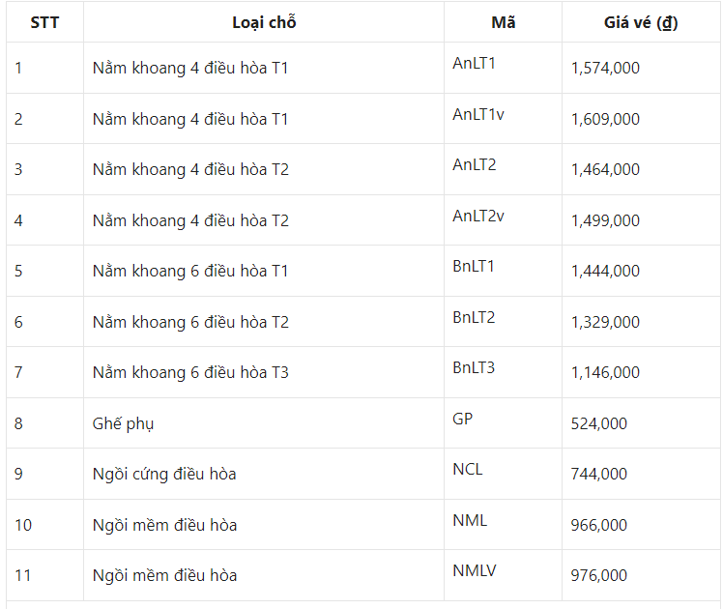The width and height of the screenshot is (723, 609).
Task: Select the Loại chỗ column header
Action: (264, 22)
